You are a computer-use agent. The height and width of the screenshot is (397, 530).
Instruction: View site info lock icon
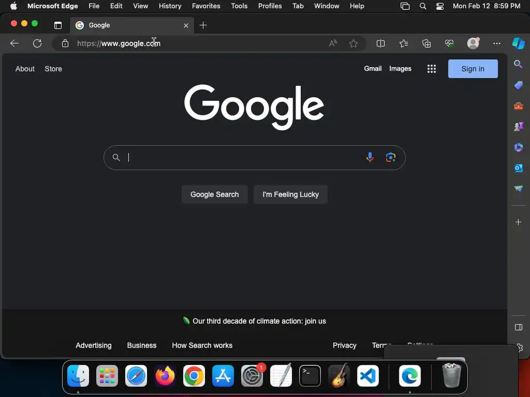tap(65, 43)
